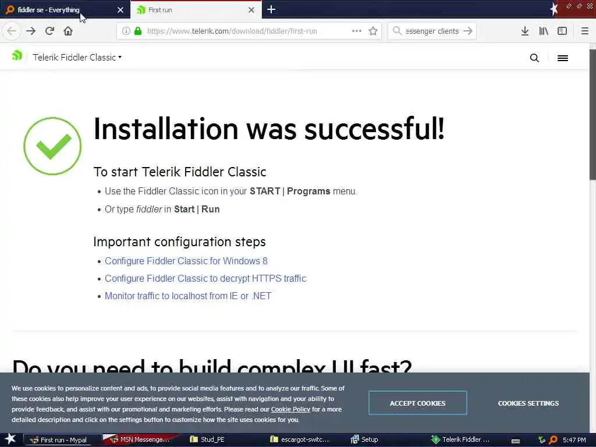The width and height of the screenshot is (596, 447).
Task: Click the Start star button on taskbar
Action: [x=10, y=439]
